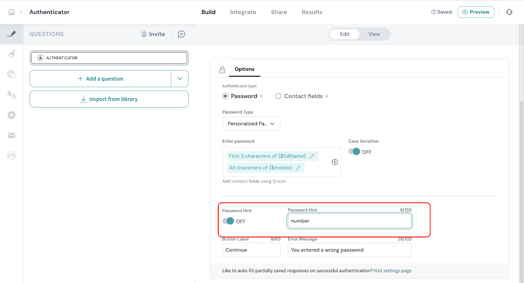524x283 pixels.
Task: Open the headset support icon
Action: click(x=509, y=12)
